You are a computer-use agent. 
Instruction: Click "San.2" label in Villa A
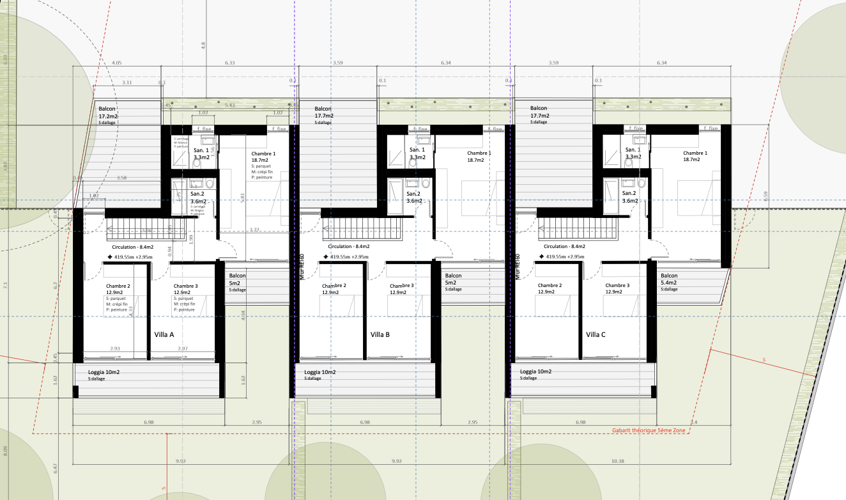click(197, 194)
